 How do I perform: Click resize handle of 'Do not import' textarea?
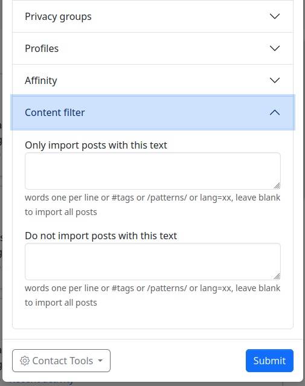pos(277,276)
